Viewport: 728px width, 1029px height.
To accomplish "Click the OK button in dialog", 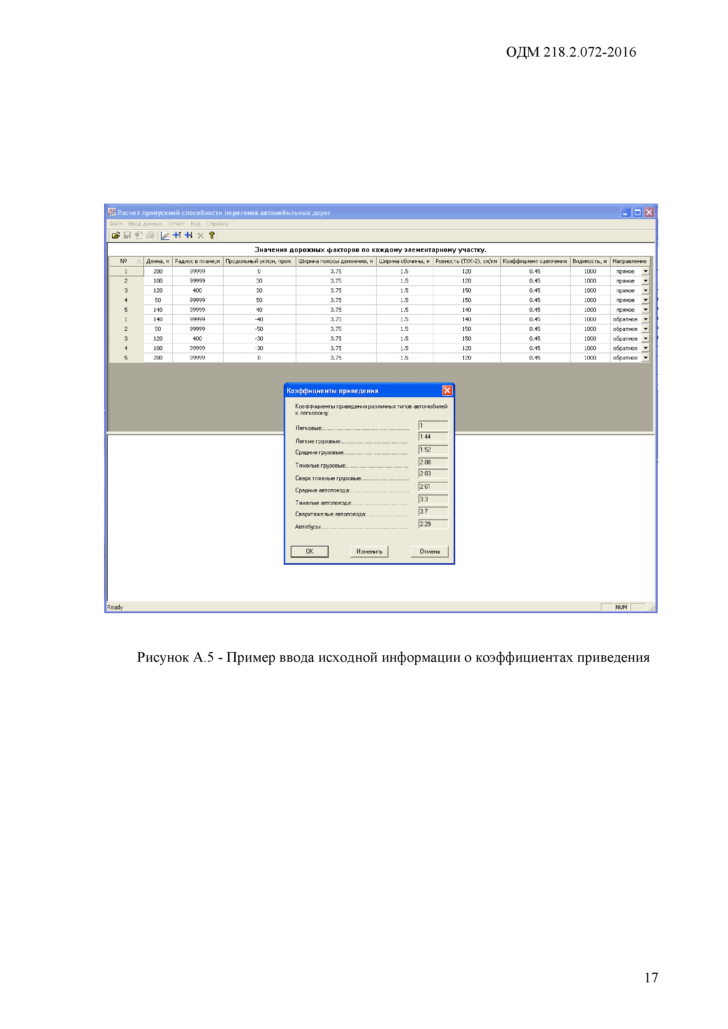I will [x=309, y=551].
